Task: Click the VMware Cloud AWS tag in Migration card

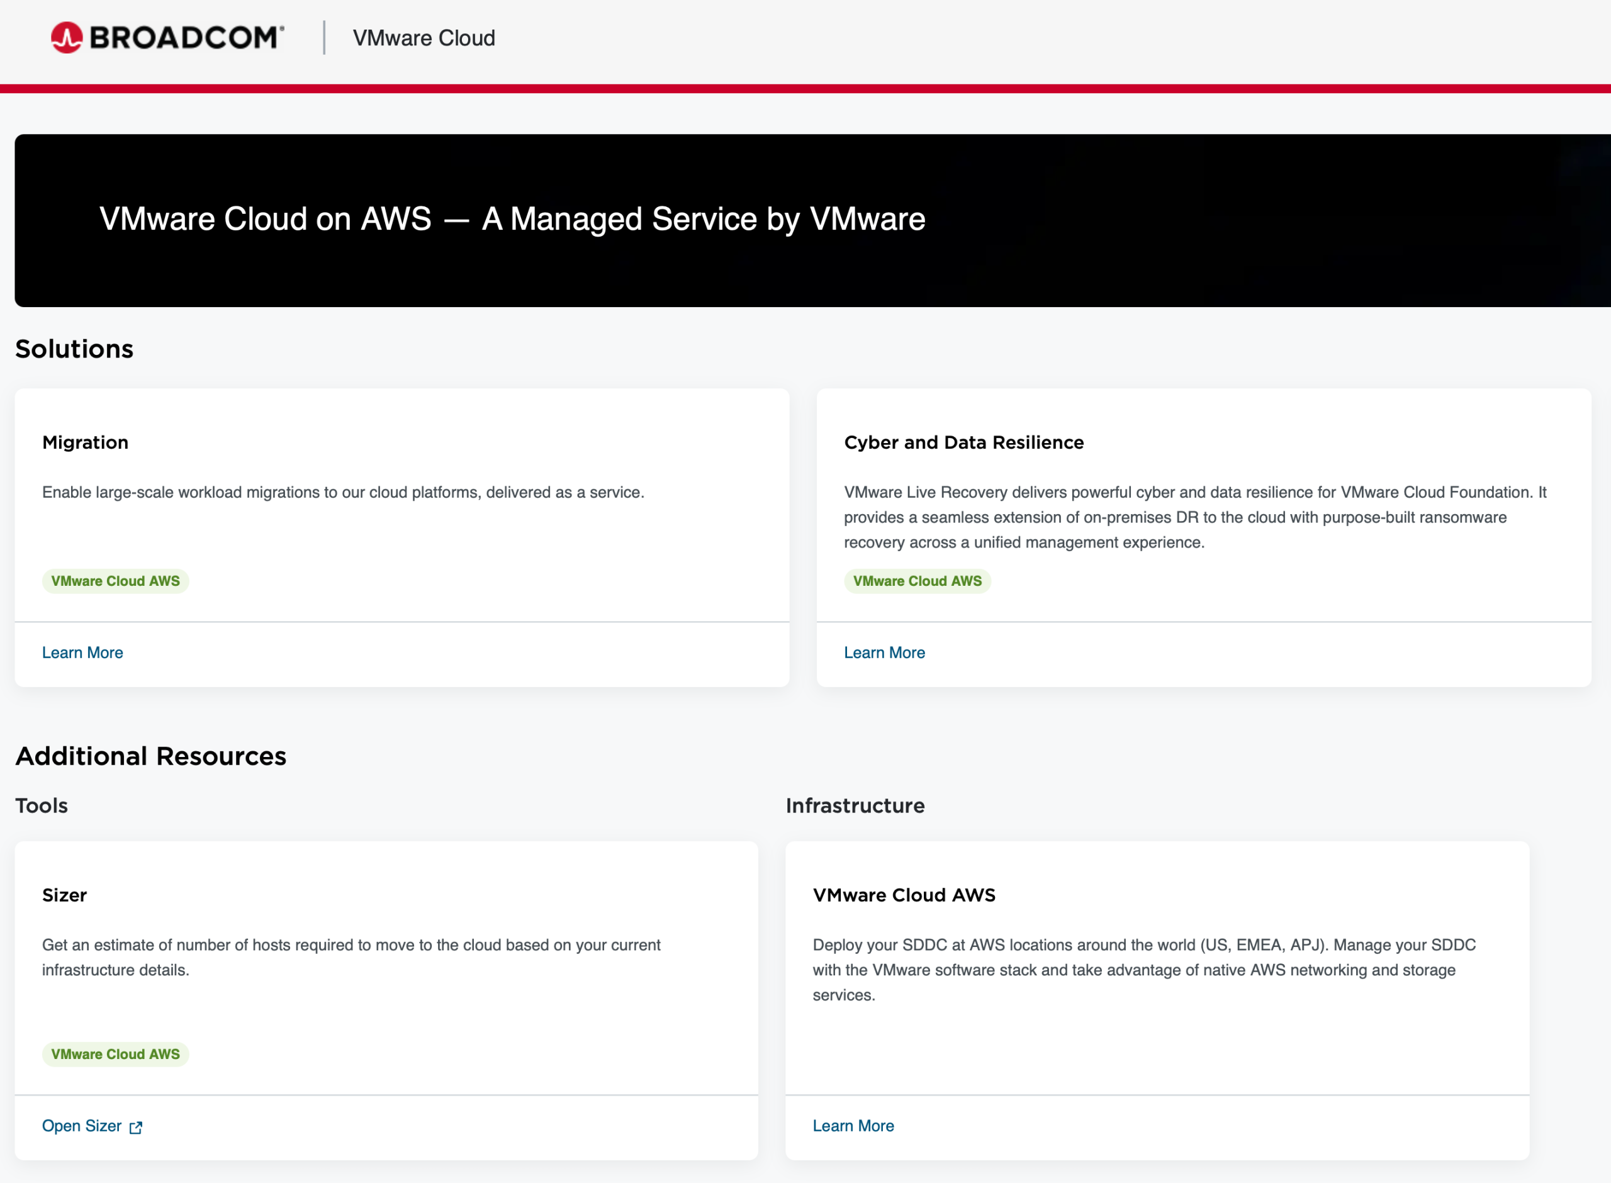Action: point(115,581)
